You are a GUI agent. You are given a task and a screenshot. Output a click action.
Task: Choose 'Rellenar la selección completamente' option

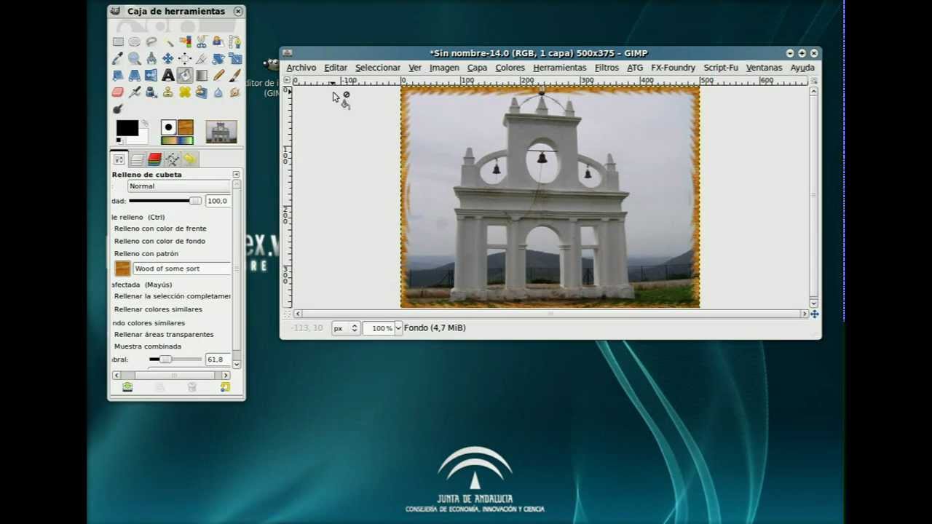172,296
